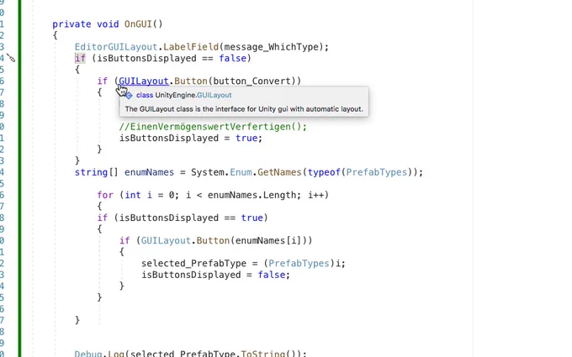Click the EinenVermögenswertVerfertigen comment line

213,126
